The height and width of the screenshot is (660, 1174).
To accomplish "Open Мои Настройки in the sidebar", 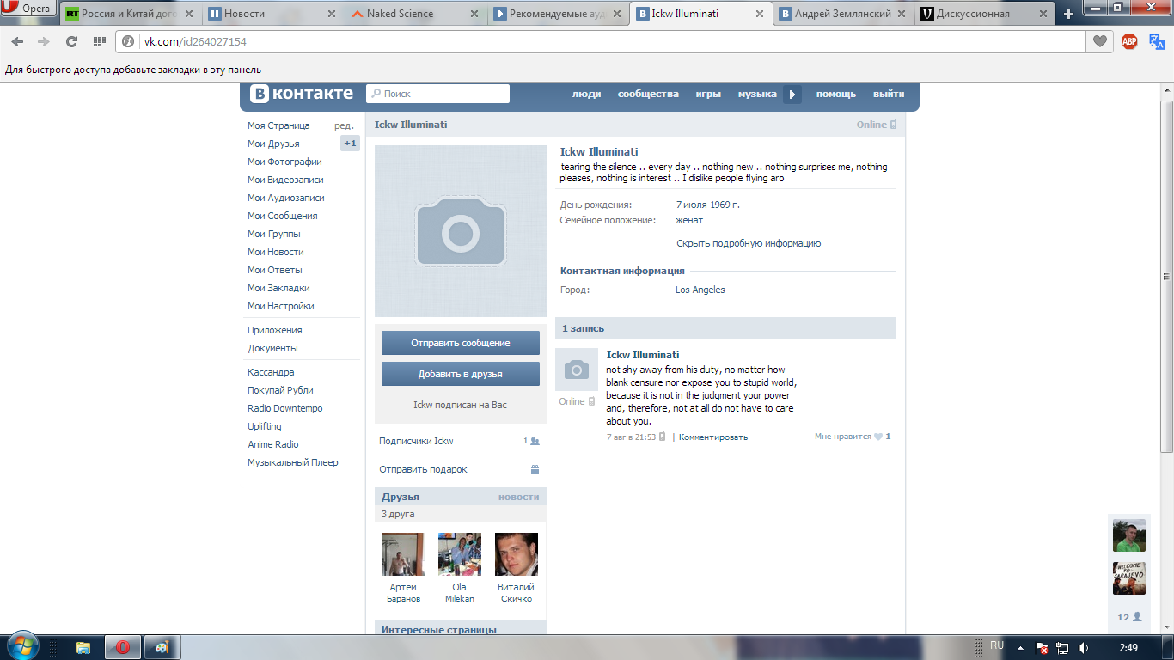I will coord(281,306).
